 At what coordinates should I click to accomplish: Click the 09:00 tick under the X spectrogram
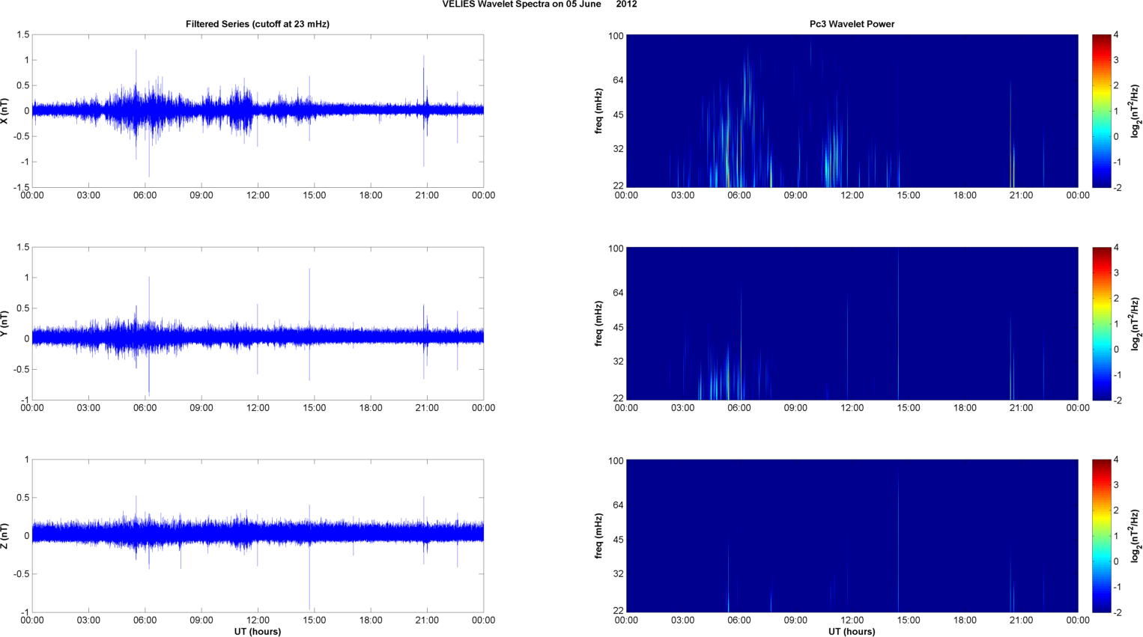tap(795, 195)
